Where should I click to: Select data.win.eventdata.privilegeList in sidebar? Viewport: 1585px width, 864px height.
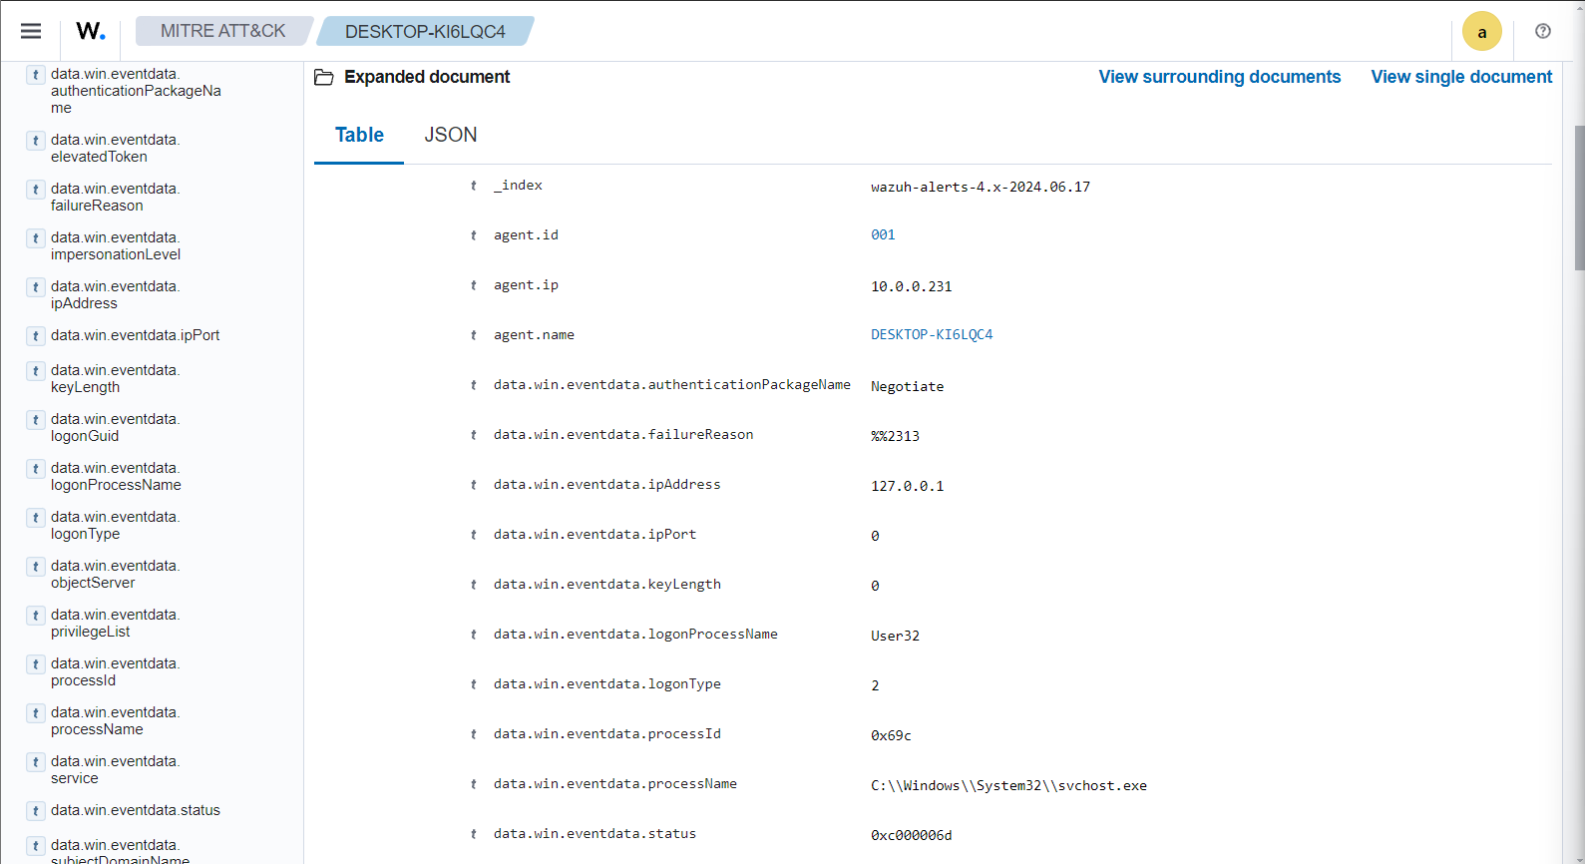point(115,623)
